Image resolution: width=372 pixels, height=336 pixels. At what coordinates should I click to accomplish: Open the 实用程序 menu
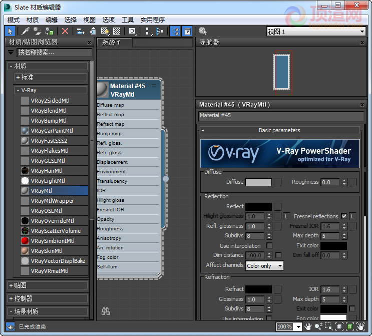(x=153, y=20)
